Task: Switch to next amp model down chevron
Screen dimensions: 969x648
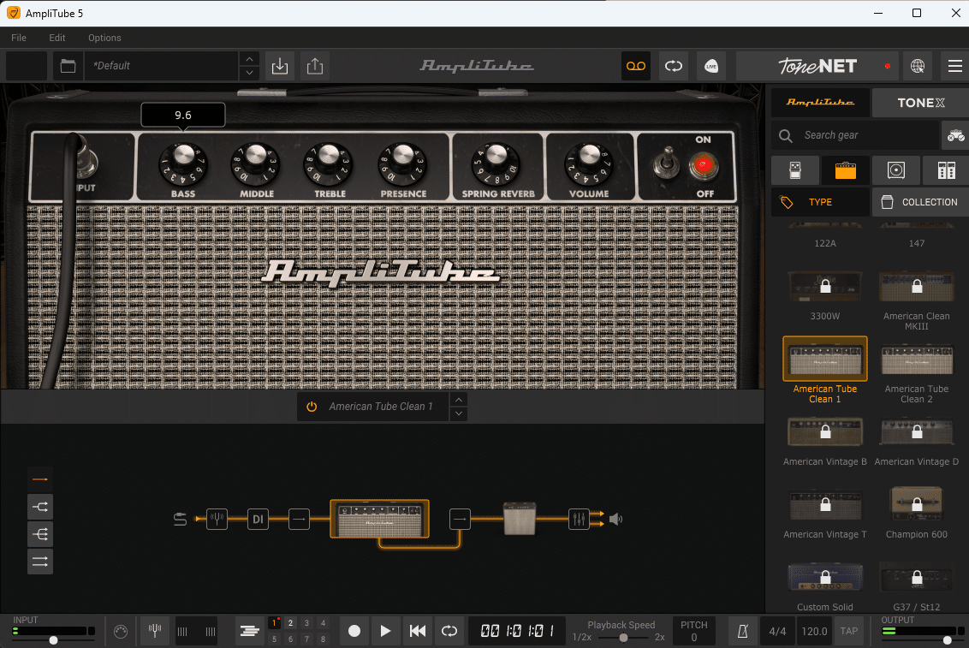Action: coord(459,413)
